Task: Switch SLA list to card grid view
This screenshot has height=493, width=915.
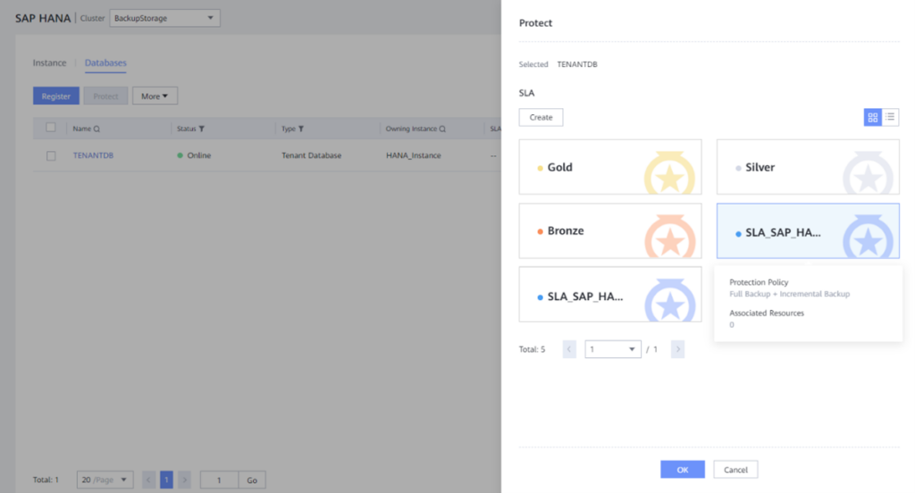Action: tap(872, 117)
